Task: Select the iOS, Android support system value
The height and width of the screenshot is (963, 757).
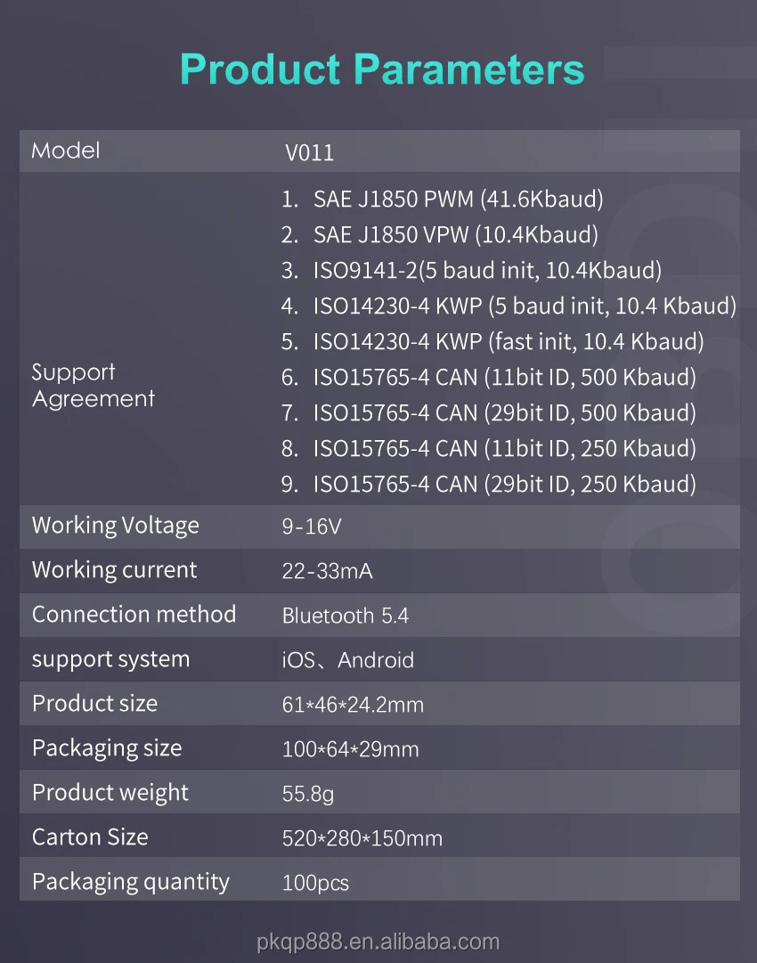Action: tap(347, 660)
